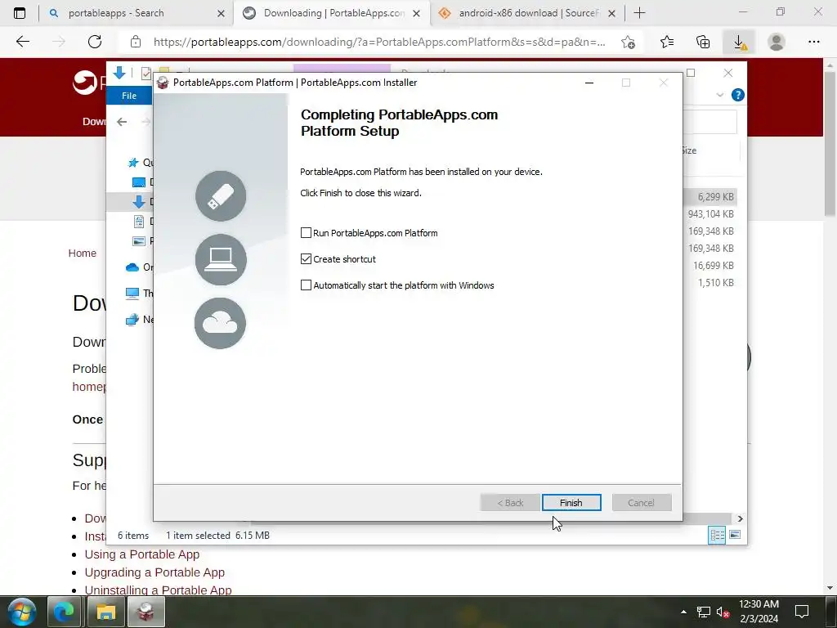The height and width of the screenshot is (628, 837).
Task: Click the Finish button
Action: [x=571, y=503]
